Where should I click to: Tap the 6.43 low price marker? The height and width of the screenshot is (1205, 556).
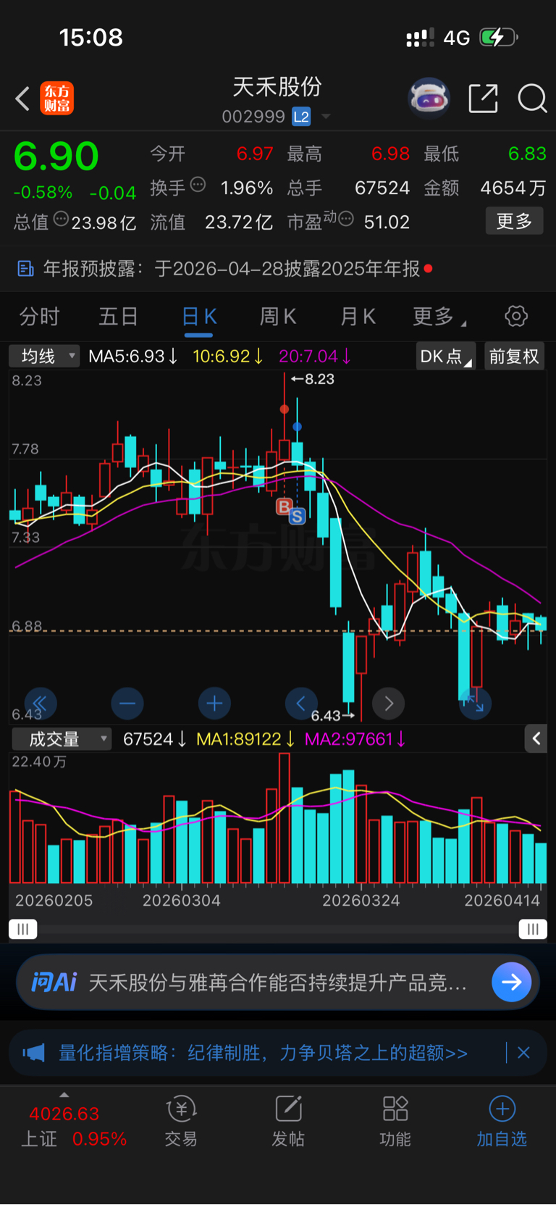pyautogui.click(x=332, y=716)
